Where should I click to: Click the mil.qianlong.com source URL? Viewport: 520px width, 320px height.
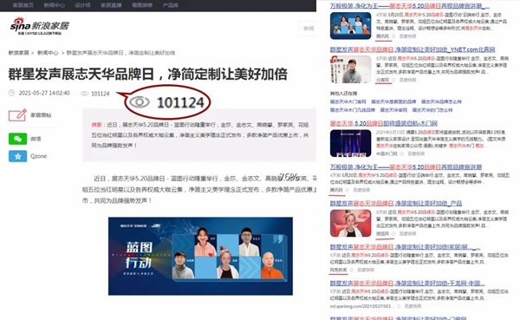(362, 306)
